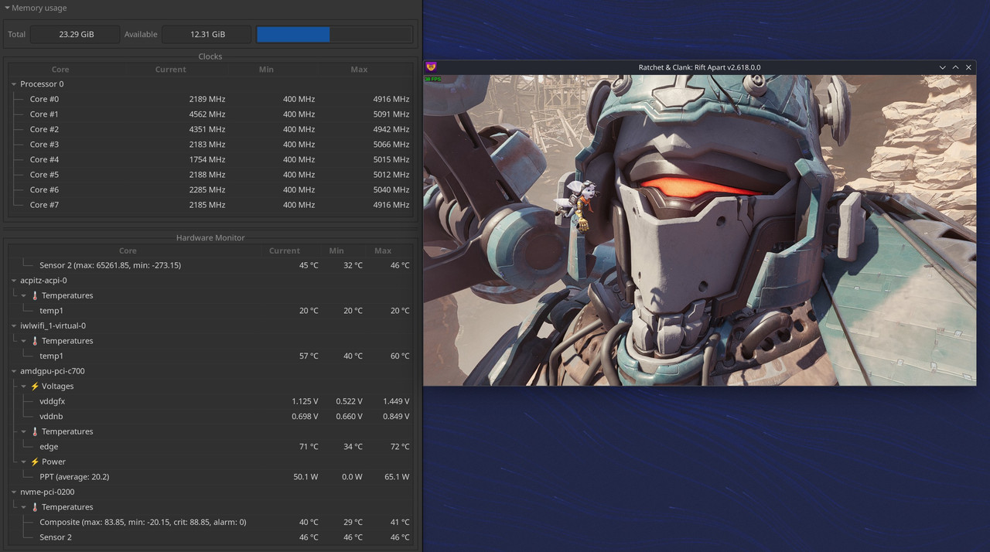Click Hardware Monitor Current column header
The width and height of the screenshot is (990, 552).
point(285,250)
